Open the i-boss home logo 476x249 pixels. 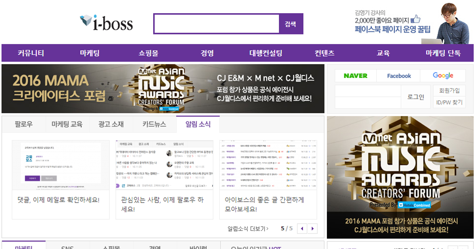click(106, 23)
